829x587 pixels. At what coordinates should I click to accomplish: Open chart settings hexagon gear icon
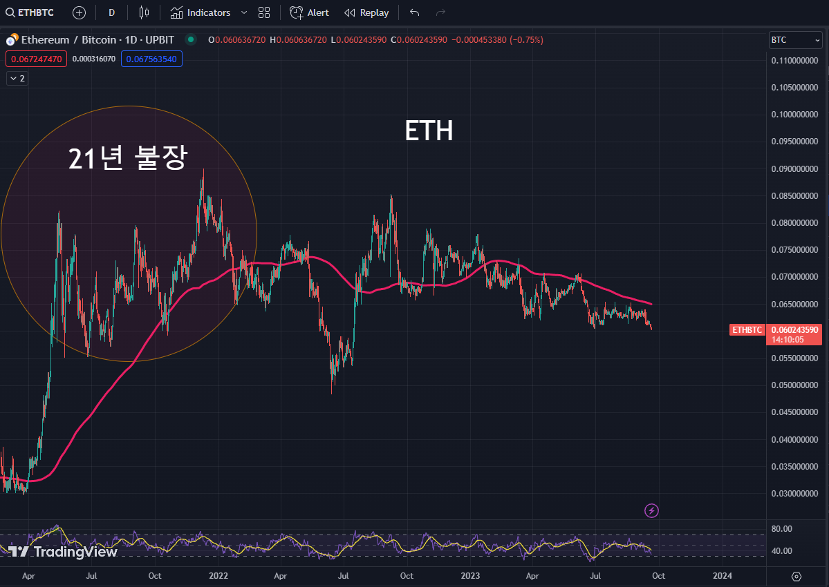[796, 576]
